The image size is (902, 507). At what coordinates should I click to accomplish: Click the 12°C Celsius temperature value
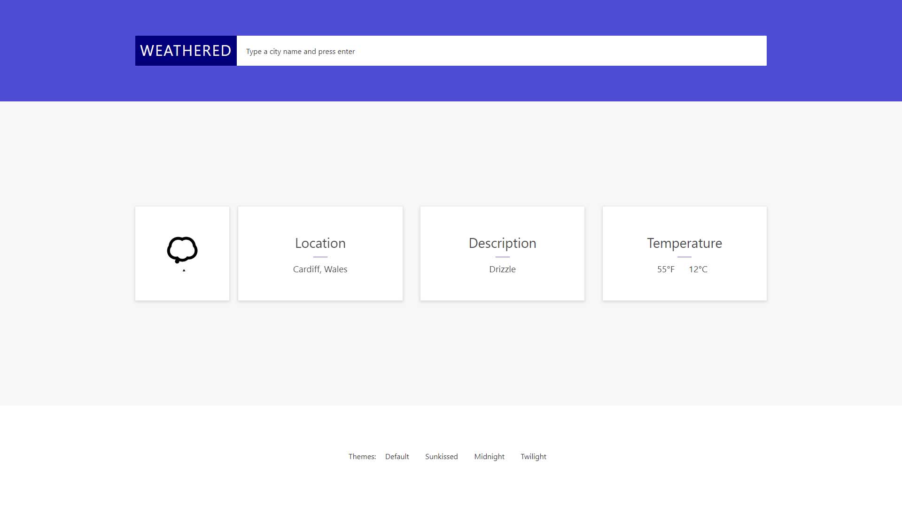click(698, 269)
